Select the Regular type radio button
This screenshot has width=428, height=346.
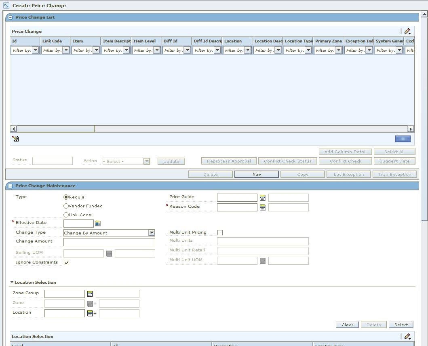66,197
